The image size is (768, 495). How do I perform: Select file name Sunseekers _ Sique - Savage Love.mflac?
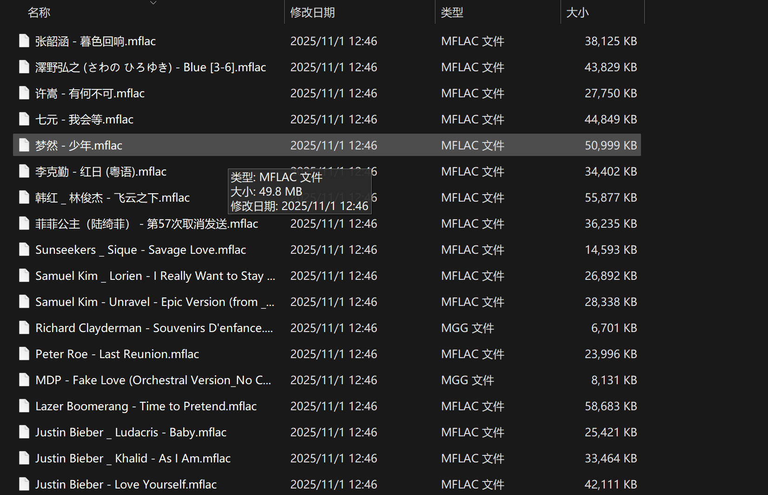coord(140,250)
